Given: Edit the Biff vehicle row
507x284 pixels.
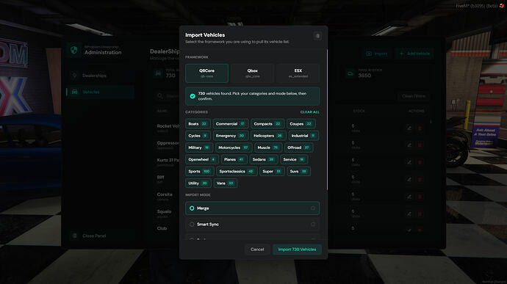Looking at the screenshot, I should point(409,179).
